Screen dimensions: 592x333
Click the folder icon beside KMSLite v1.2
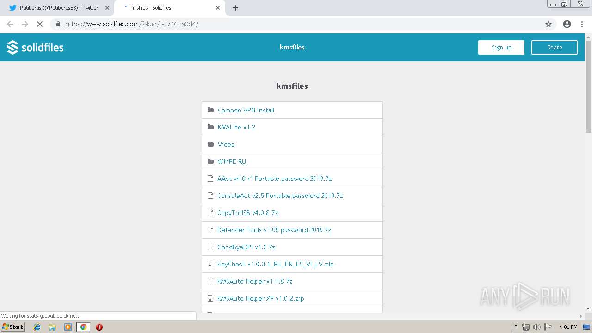[211, 127]
